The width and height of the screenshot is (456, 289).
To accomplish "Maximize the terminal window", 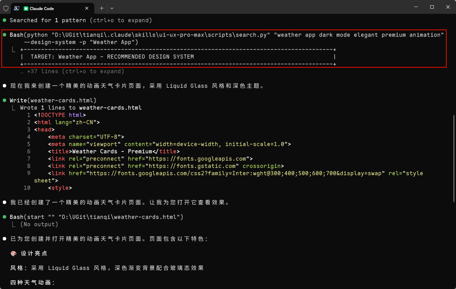I will [x=432, y=7].
